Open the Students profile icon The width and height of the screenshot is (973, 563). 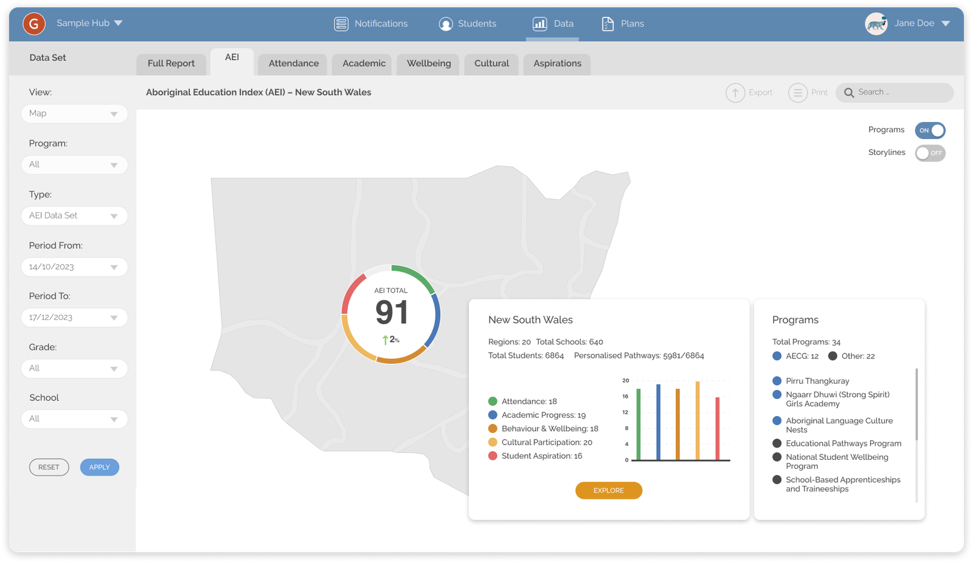pos(446,24)
